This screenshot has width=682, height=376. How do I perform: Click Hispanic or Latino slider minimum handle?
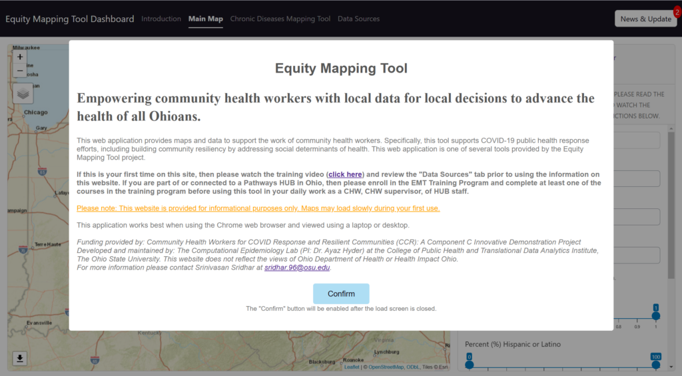coord(469,365)
